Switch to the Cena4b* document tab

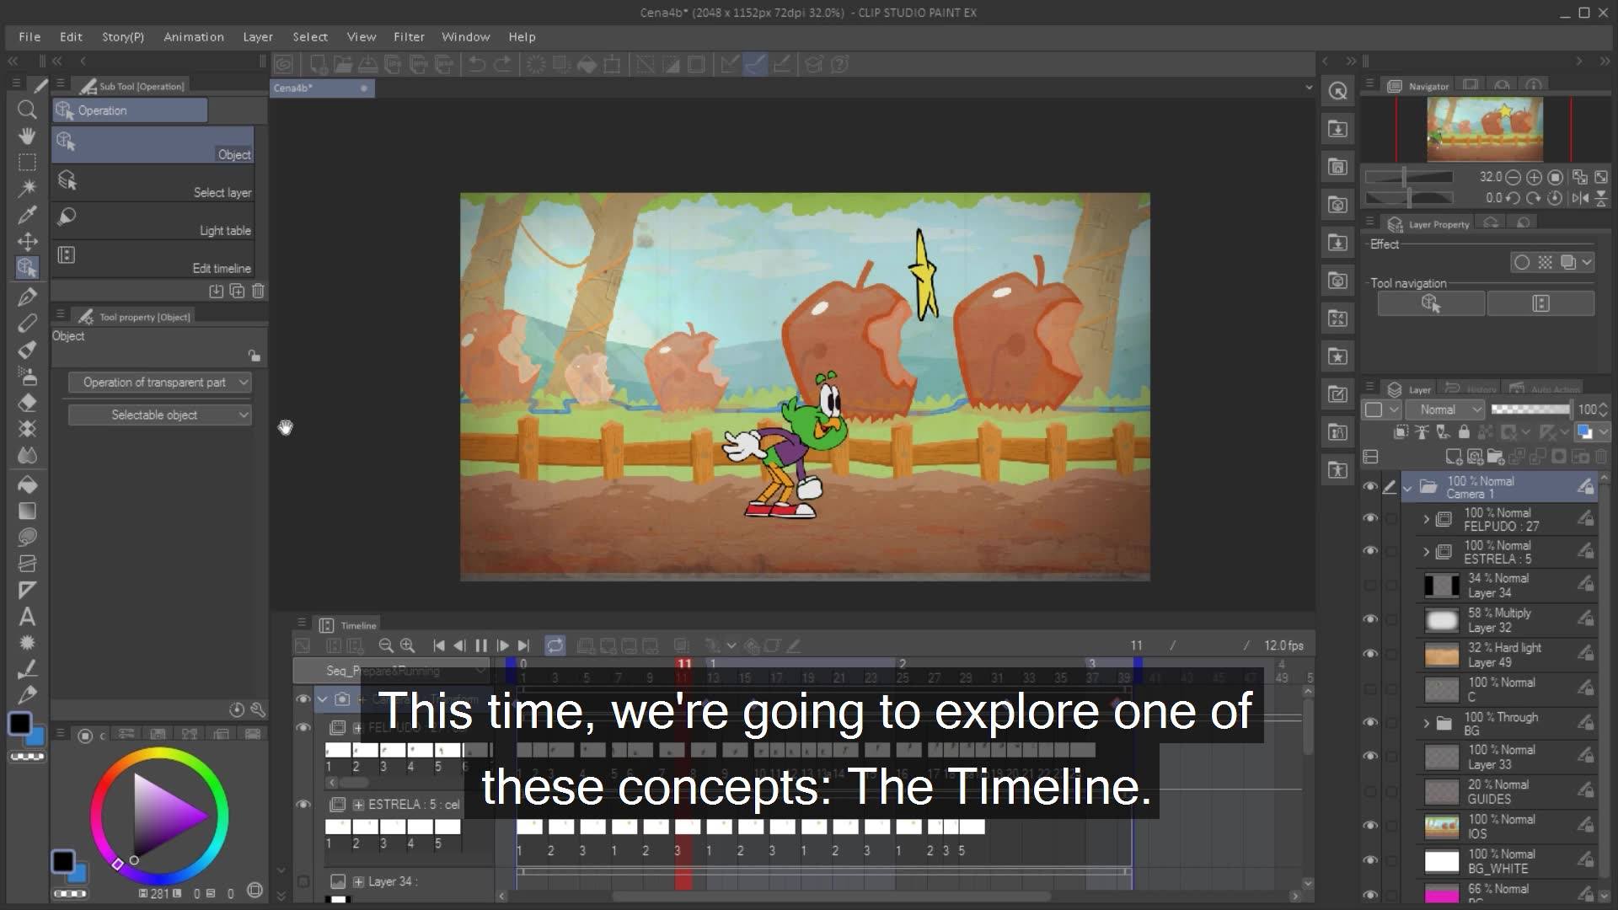[322, 88]
